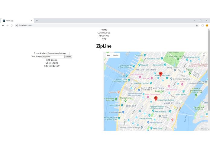Click the Paragon Sports map pin
The image size is (210, 149).
[148, 122]
